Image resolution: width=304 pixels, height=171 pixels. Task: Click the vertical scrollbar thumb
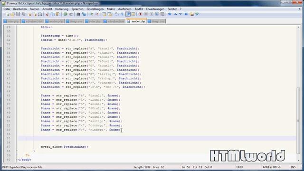[298, 121]
